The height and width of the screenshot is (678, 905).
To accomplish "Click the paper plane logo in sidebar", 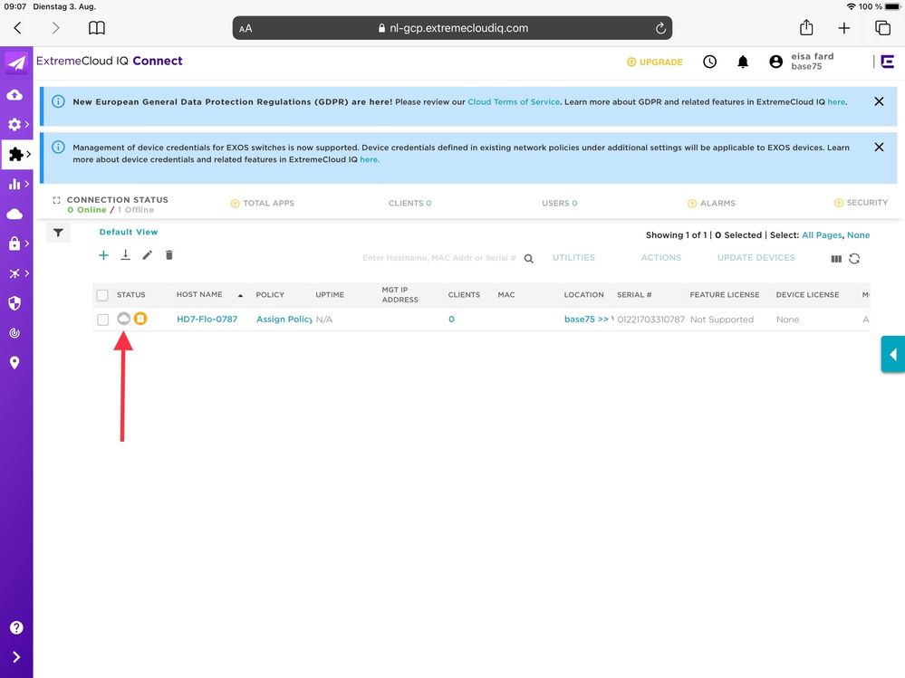I will click(16, 62).
